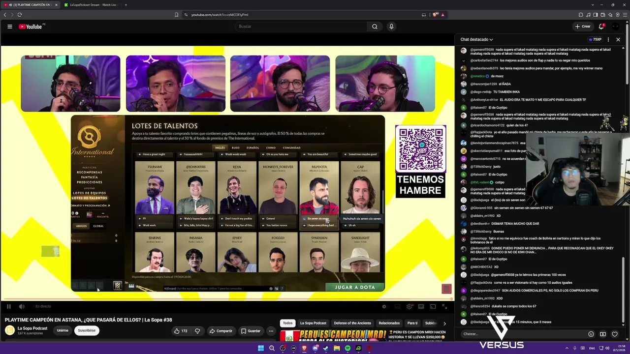Open YouTube notifications bell

click(601, 27)
